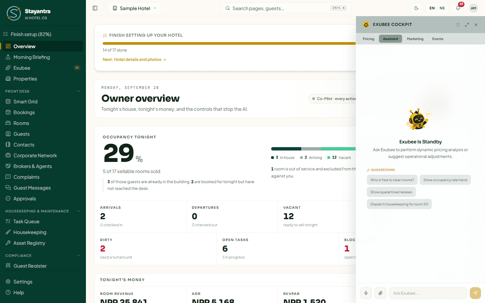This screenshot has height=303, width=485.
Task: Open the Sample Hotel dropdown
Action: point(135,8)
